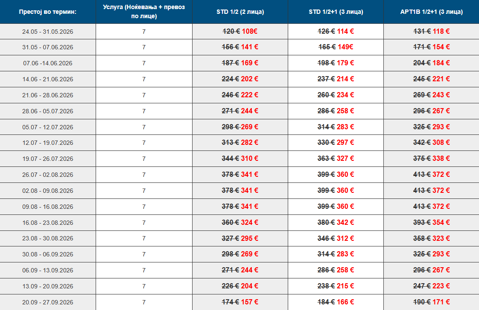
Task: Select the 16.08 - 23.08.2026 date cell
Action: 48,223
